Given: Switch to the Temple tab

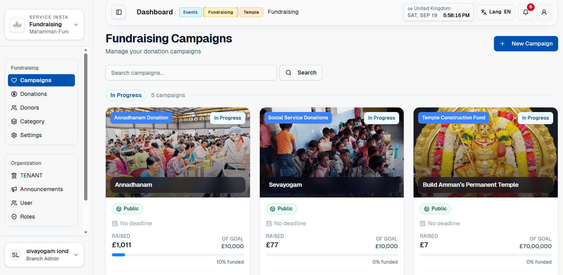Looking at the screenshot, I should tap(251, 12).
